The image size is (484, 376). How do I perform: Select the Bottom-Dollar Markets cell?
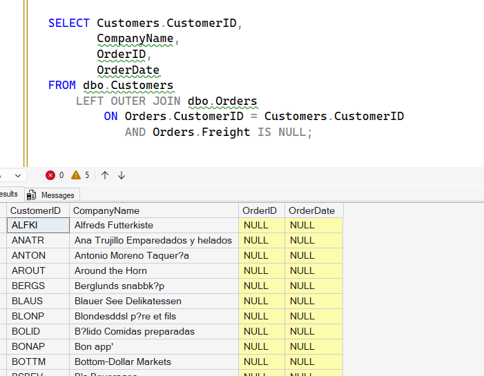tap(123, 362)
